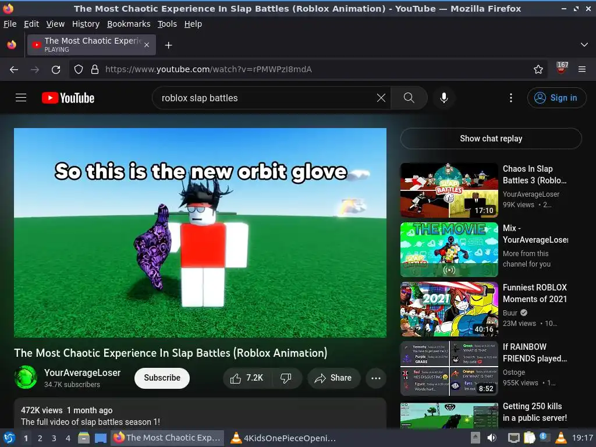Screen dimensions: 596x447
Task: Click the magnifier search button
Action: [x=409, y=98]
